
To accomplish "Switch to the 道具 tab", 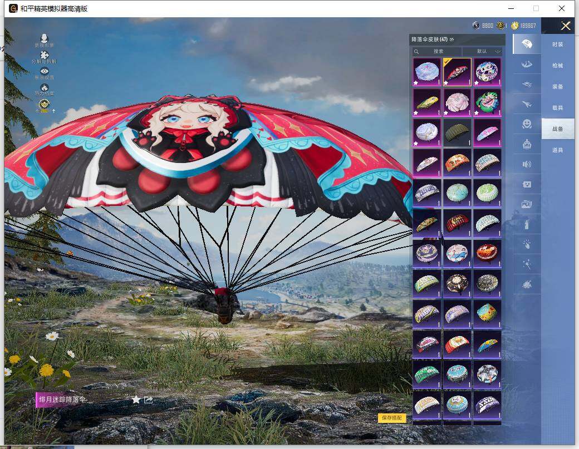I will tap(558, 150).
